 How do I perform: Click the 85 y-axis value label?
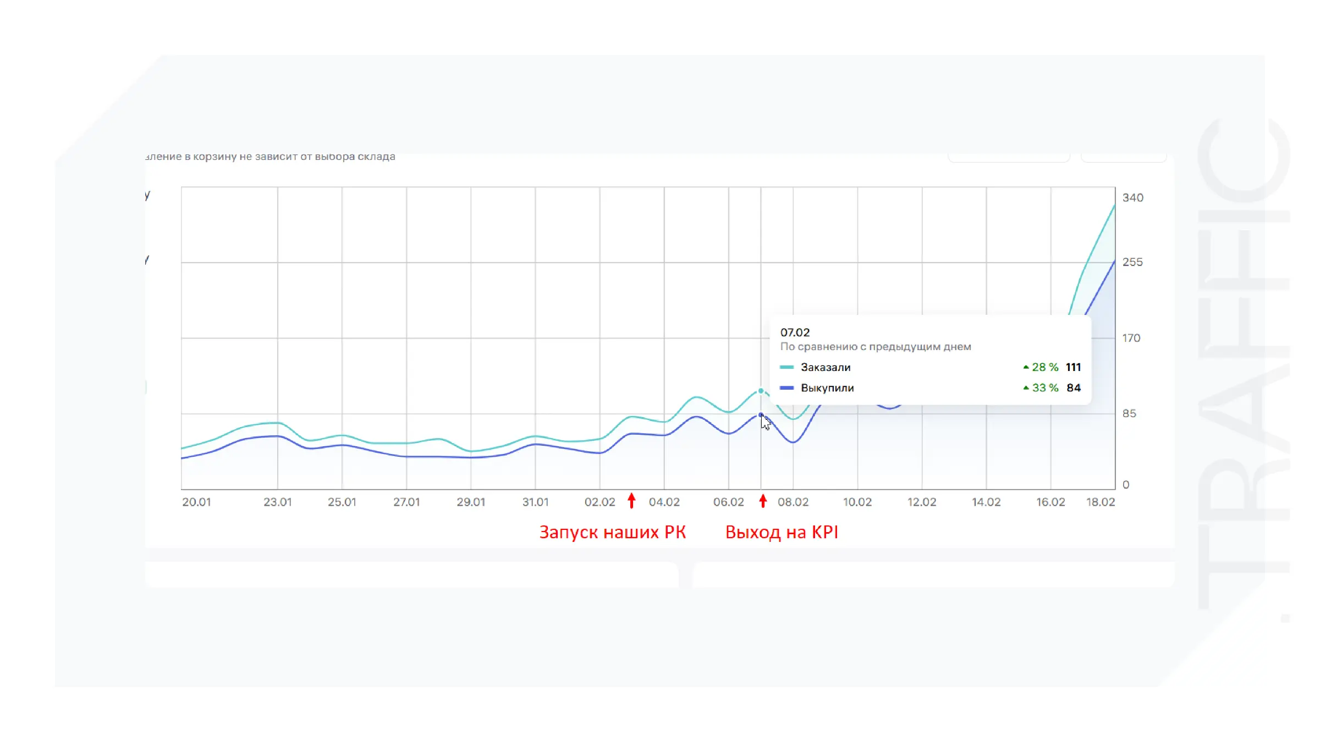(1129, 413)
